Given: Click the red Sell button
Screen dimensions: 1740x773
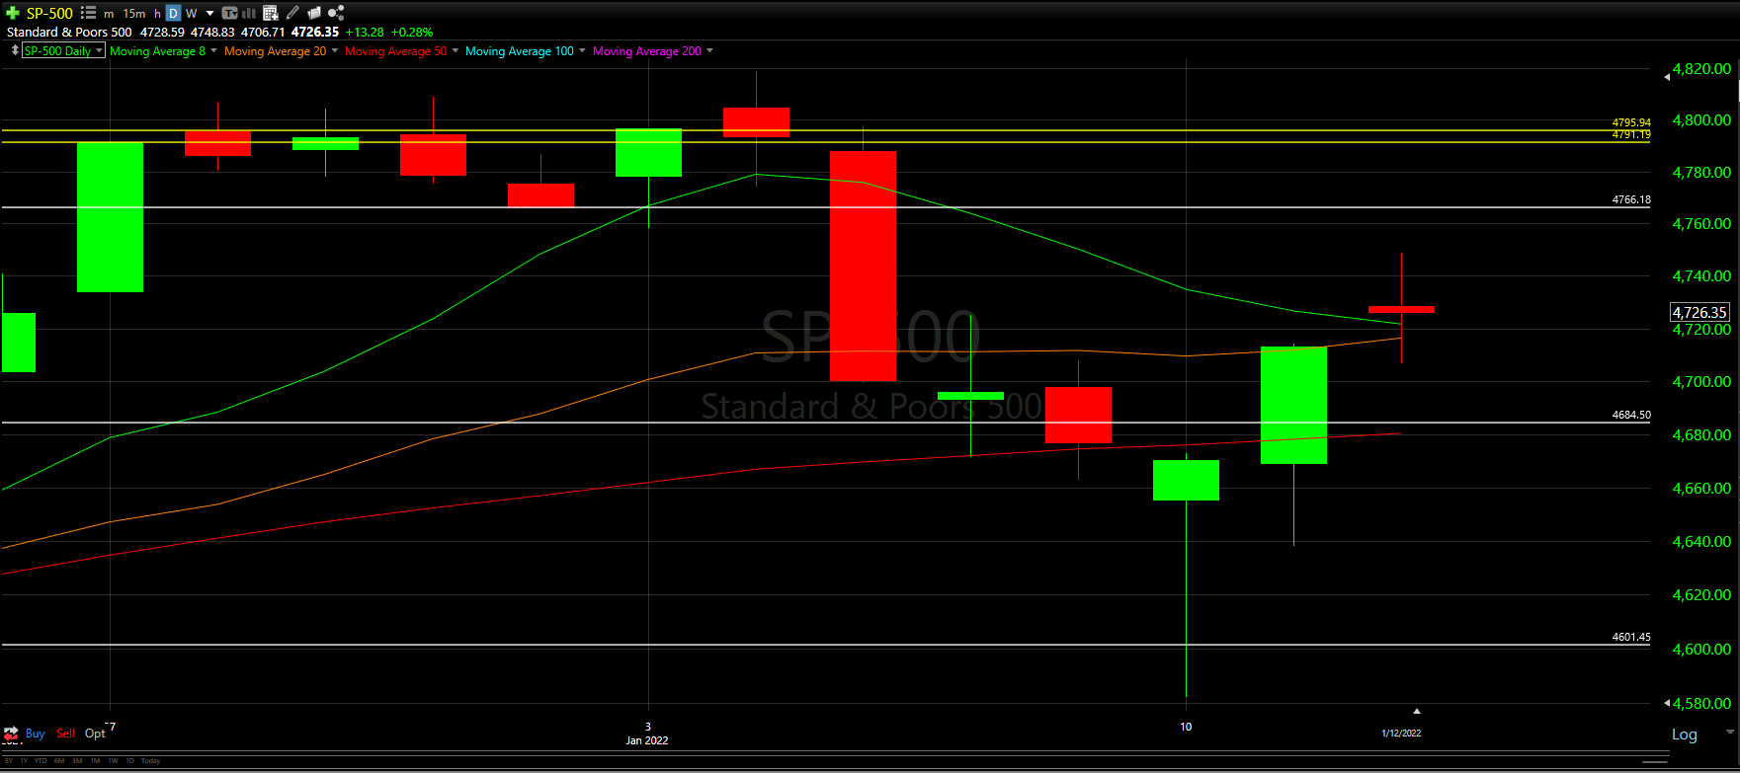Looking at the screenshot, I should pyautogui.click(x=65, y=734).
